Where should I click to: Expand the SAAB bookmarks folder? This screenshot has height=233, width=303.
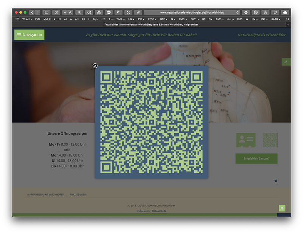coord(276,19)
